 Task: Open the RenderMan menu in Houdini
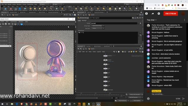[x=31, y=4]
